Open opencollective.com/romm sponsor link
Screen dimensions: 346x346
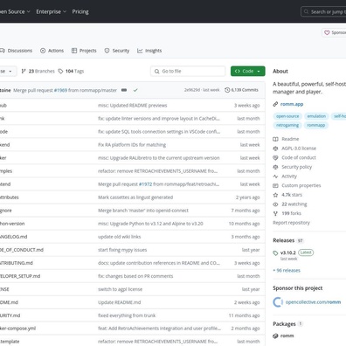pos(313,302)
